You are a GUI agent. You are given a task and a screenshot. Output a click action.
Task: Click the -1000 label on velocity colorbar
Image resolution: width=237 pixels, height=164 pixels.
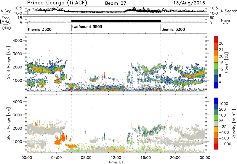click(x=225, y=144)
